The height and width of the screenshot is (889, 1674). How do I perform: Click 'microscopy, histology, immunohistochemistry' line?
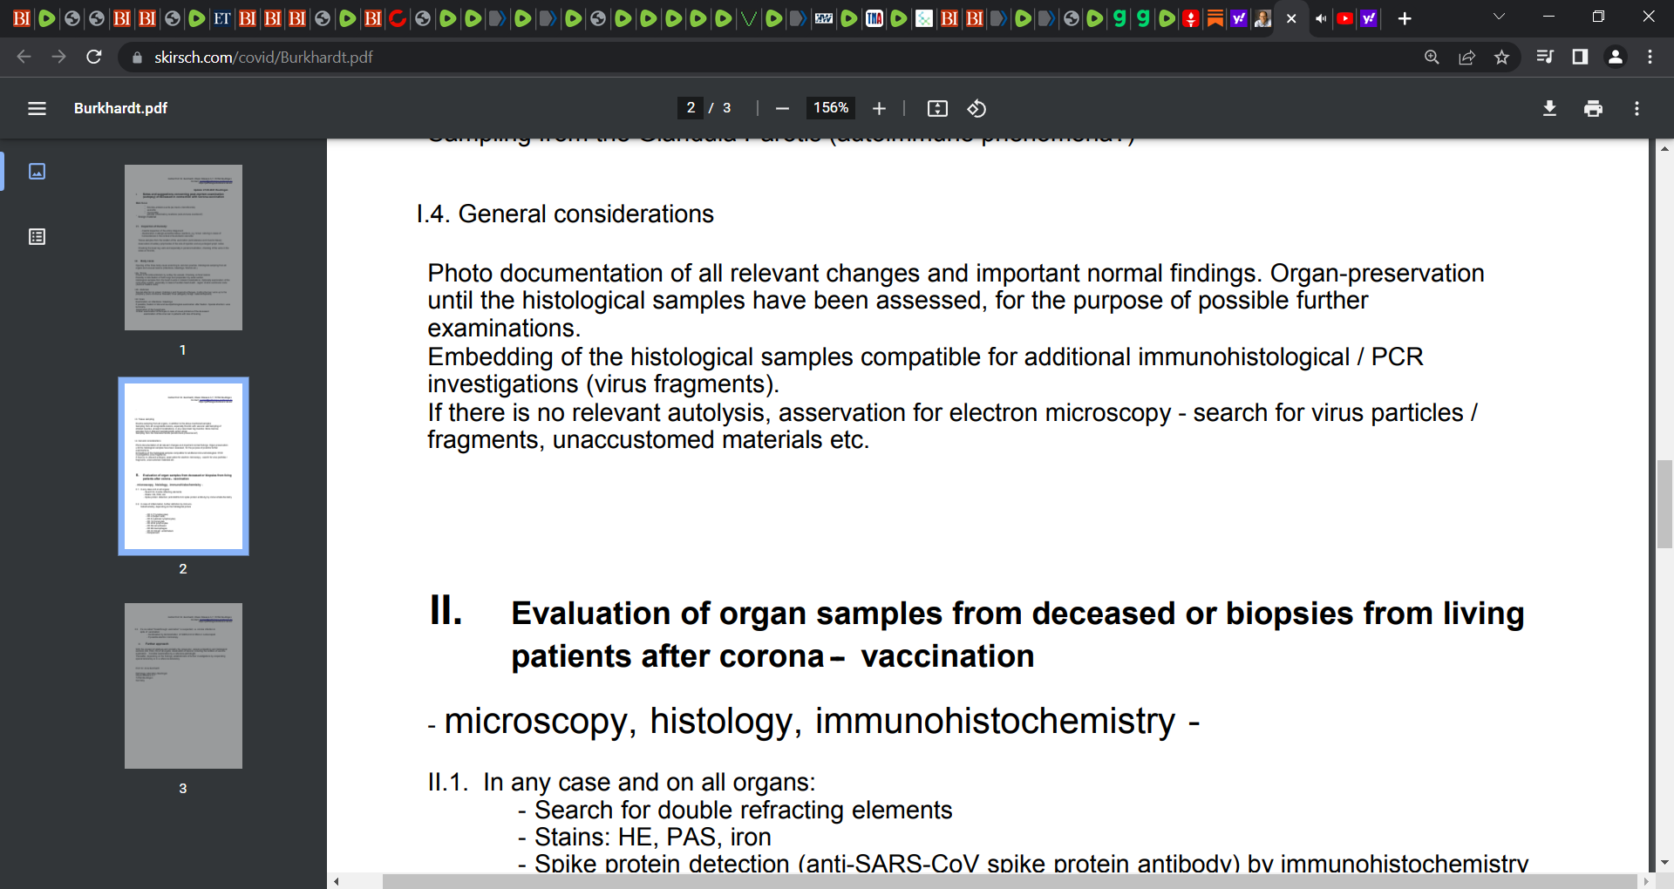(x=813, y=722)
